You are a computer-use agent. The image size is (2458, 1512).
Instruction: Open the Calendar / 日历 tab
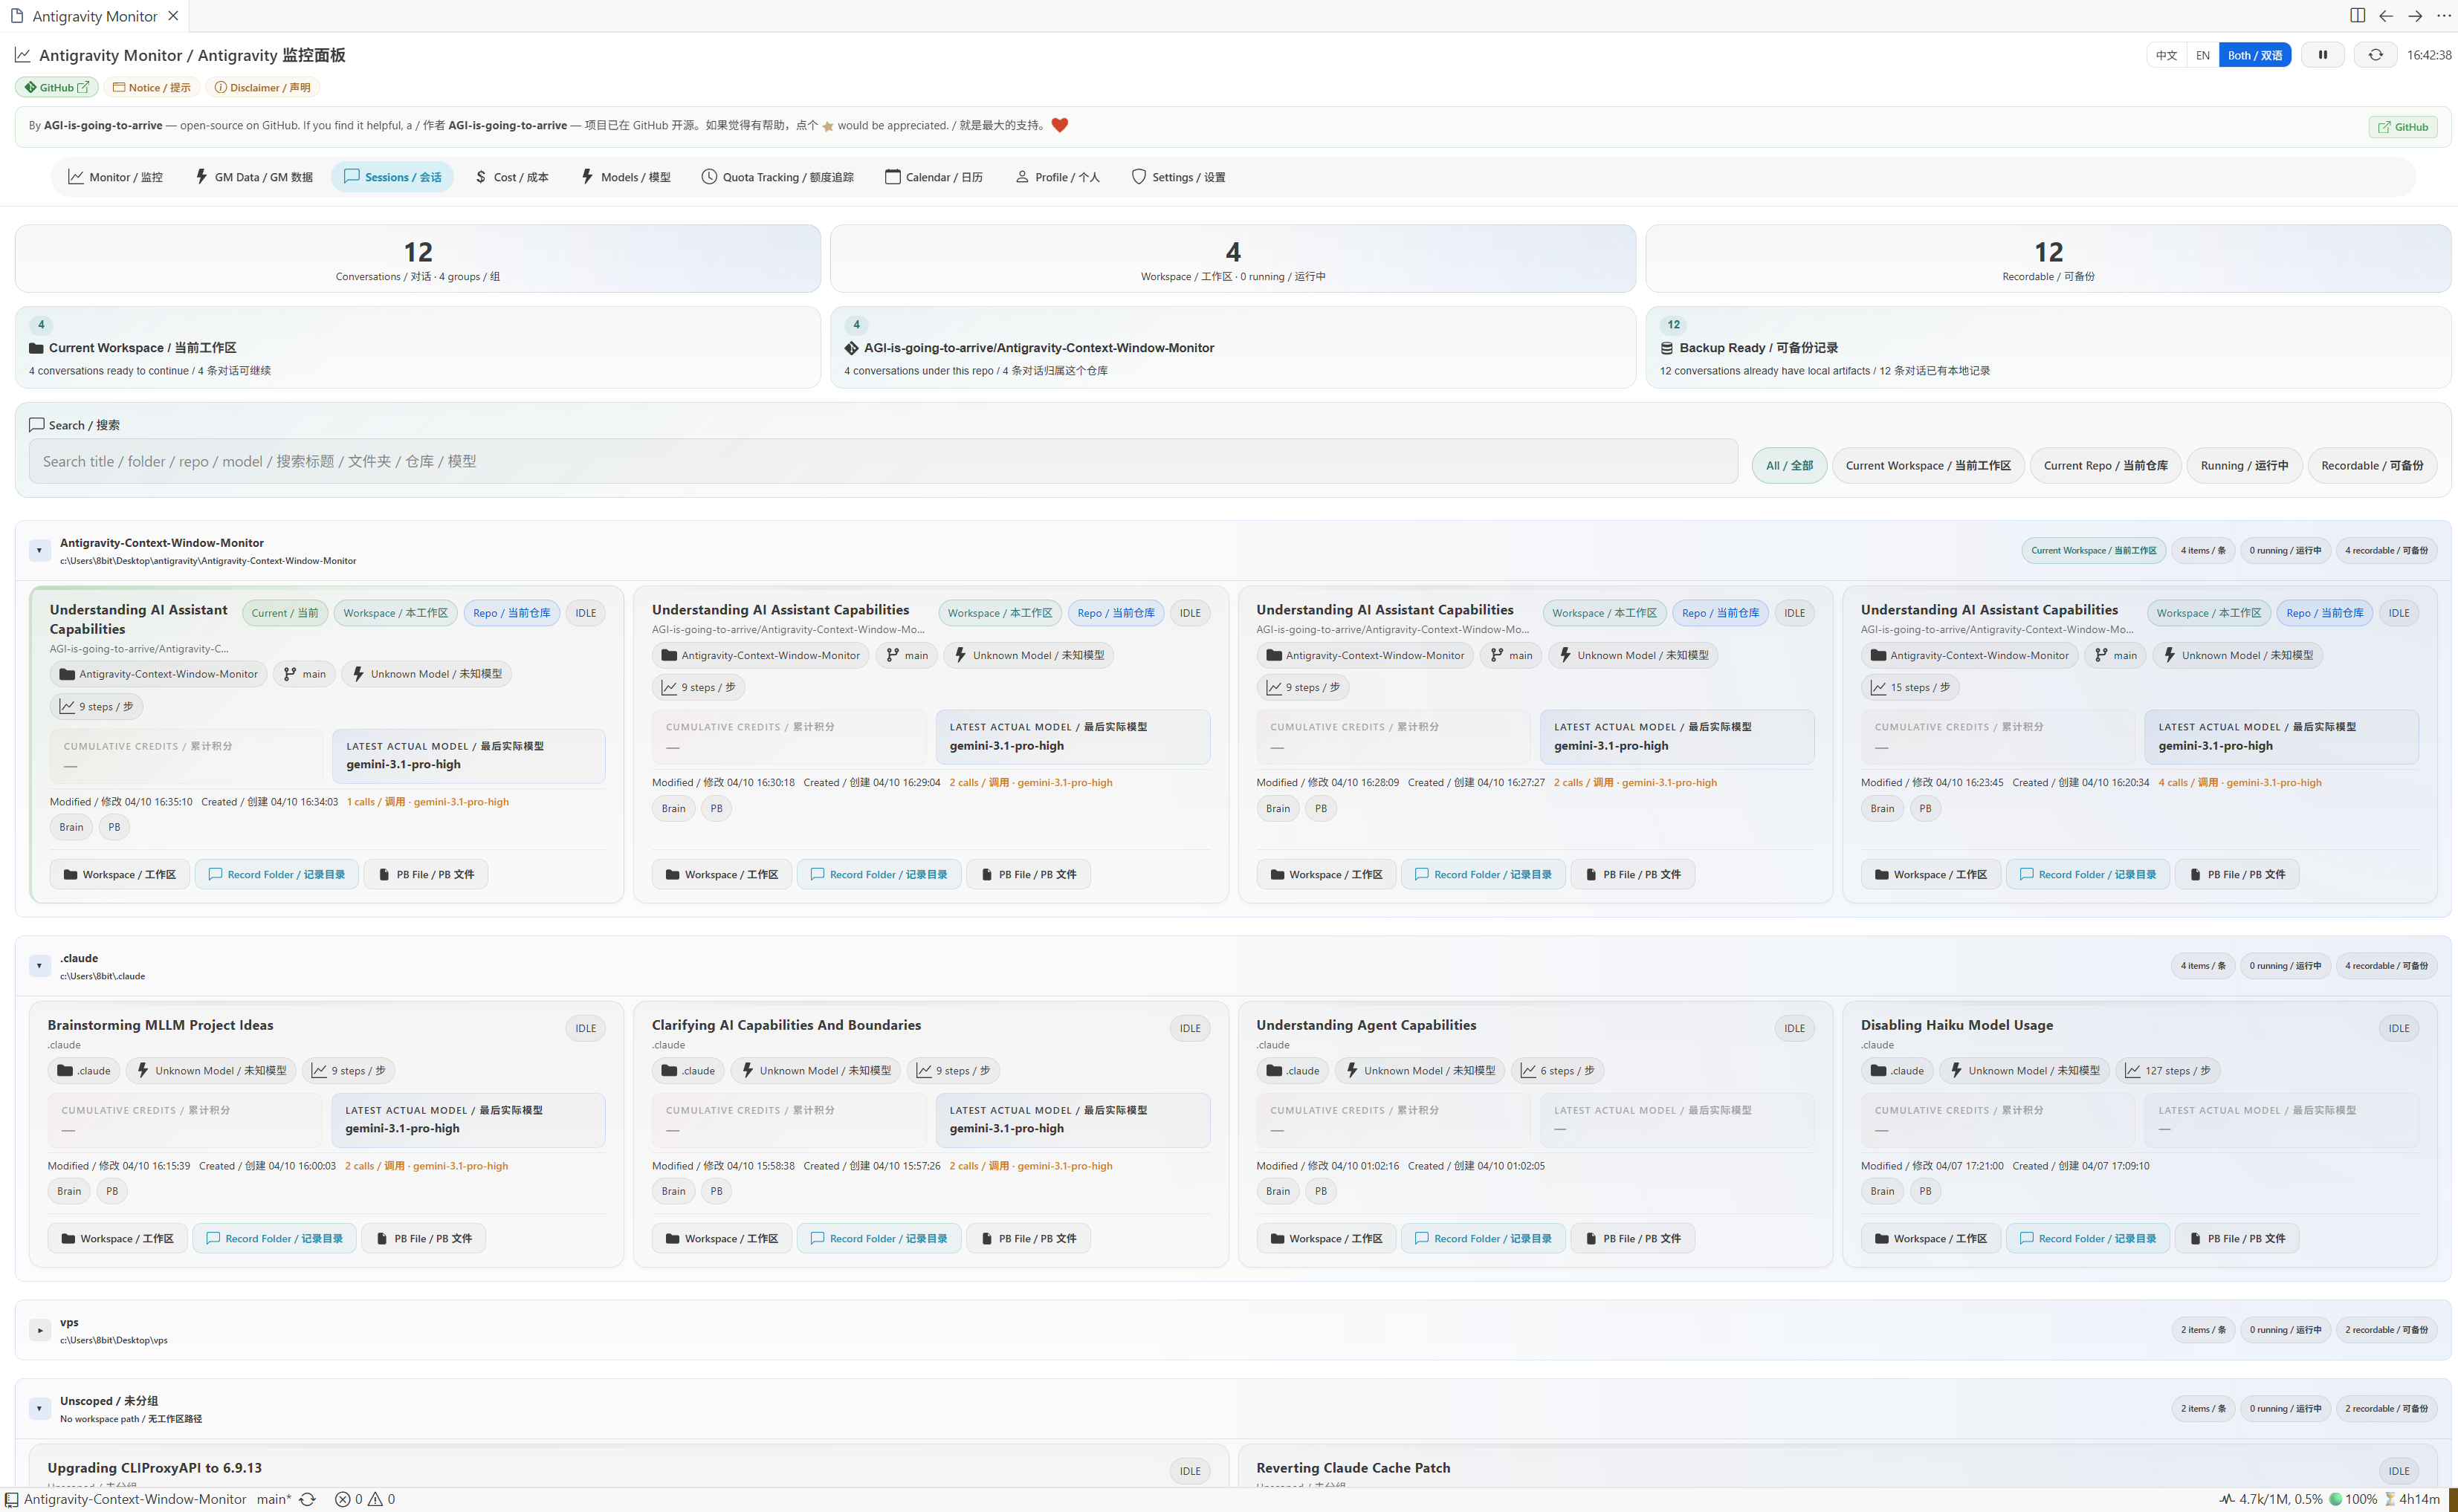click(934, 177)
